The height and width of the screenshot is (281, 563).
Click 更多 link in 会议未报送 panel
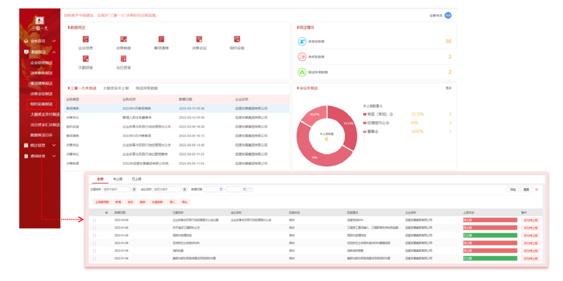tap(448, 88)
